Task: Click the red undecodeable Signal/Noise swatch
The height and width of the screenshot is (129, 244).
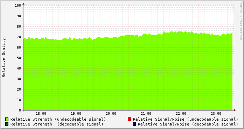Action: [129, 119]
